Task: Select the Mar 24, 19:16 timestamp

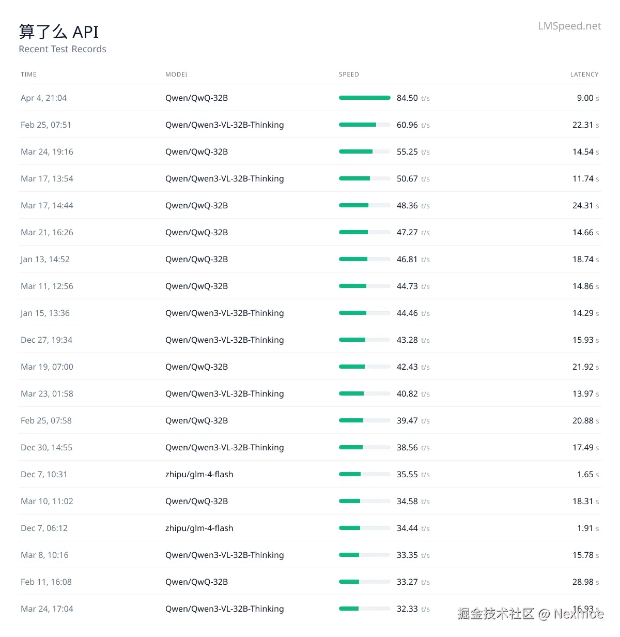Action: 47,151
